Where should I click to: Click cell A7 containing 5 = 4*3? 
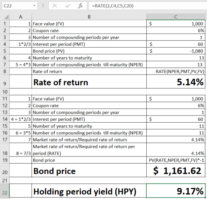tap(21, 65)
